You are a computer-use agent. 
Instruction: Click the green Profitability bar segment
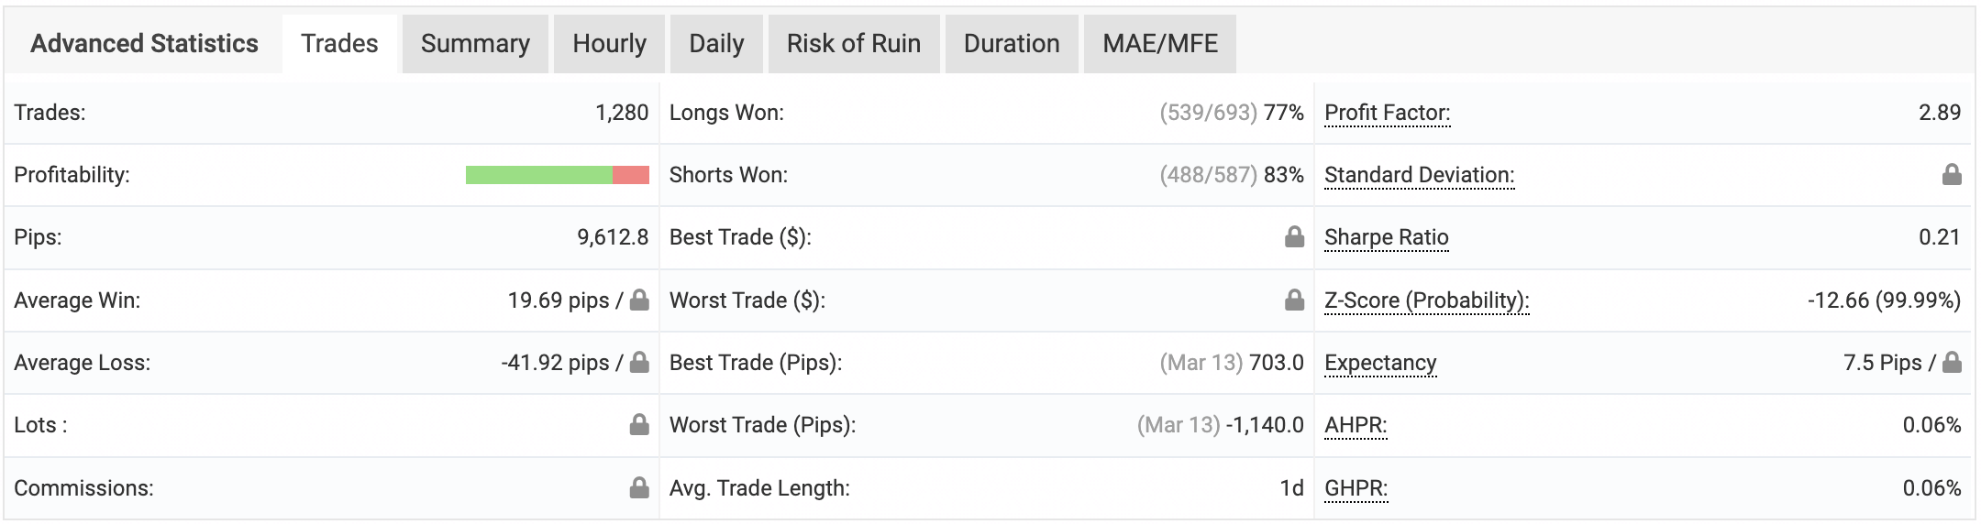(x=538, y=175)
